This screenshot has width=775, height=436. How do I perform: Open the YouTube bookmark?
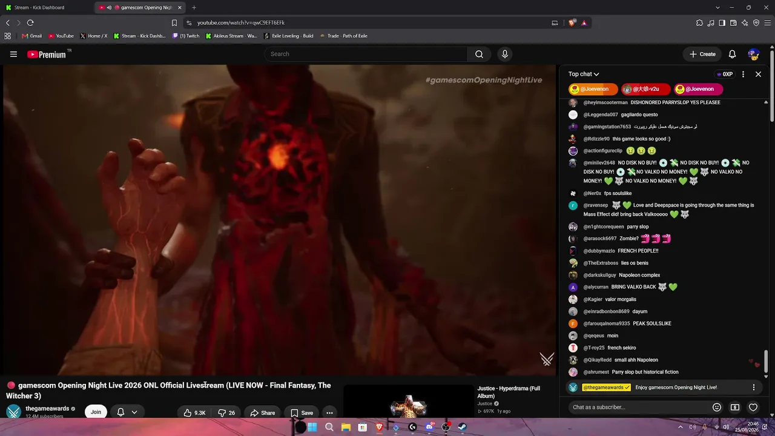[61, 36]
